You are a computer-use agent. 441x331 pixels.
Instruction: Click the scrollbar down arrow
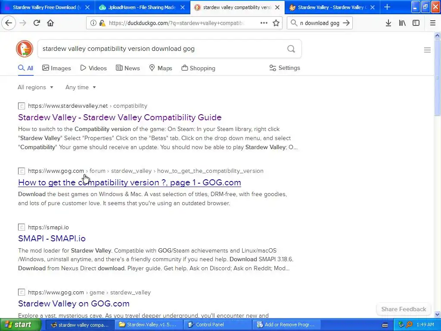click(437, 314)
